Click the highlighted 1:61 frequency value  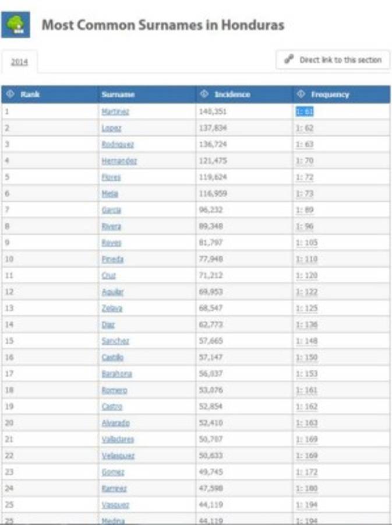point(305,111)
